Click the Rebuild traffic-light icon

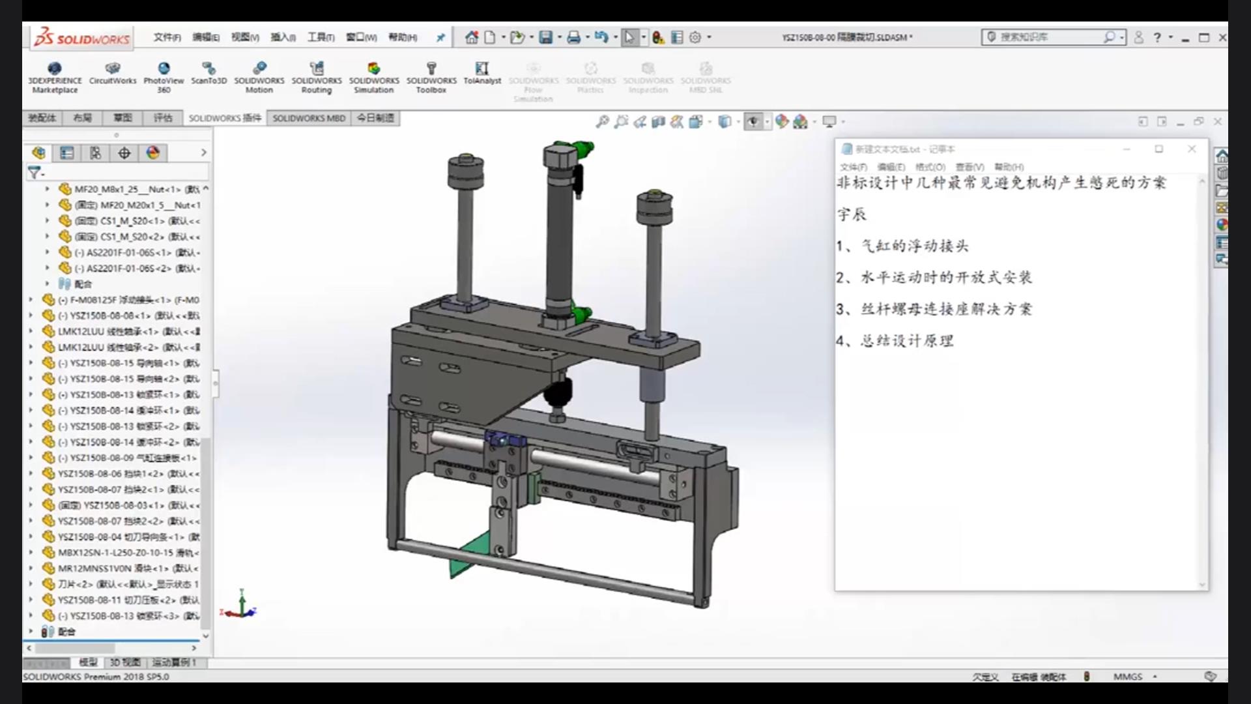[658, 37]
